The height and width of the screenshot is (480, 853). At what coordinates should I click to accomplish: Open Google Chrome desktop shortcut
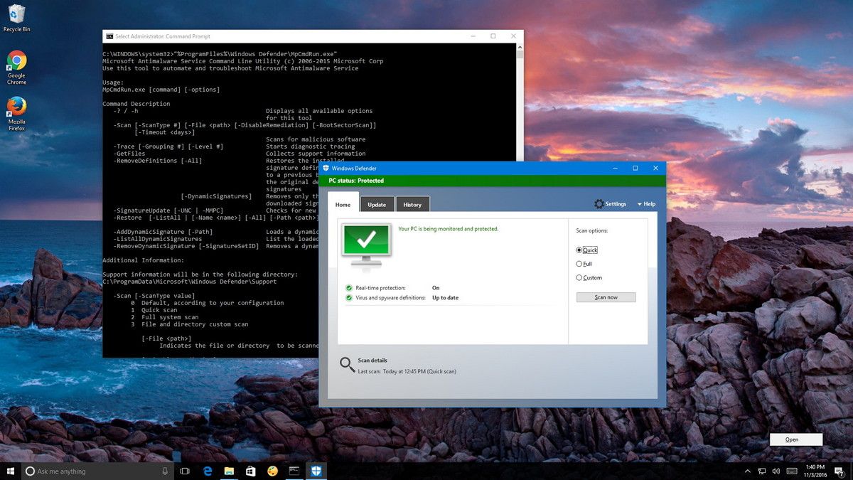[16, 68]
